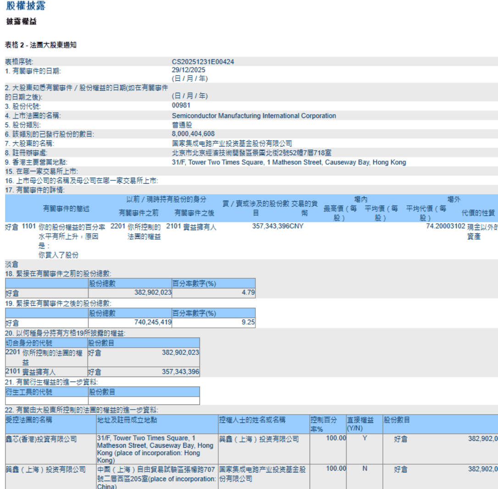Select form serial number CS20251231E00424

(203, 62)
